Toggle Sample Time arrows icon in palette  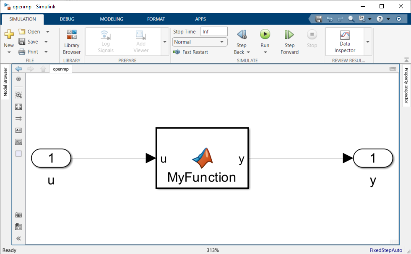pos(18,118)
